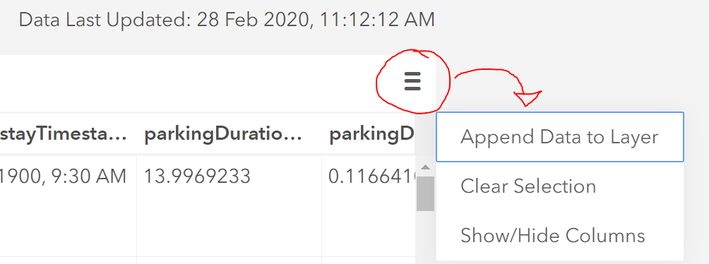Viewport: 709px width, 264px height.
Task: Click the cell beginning 0.11664
Action: 369,206
